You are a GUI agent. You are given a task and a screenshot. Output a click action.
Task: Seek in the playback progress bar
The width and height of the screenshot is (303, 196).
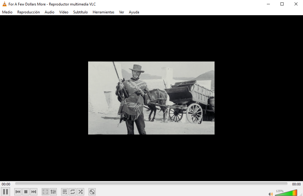[151, 184]
